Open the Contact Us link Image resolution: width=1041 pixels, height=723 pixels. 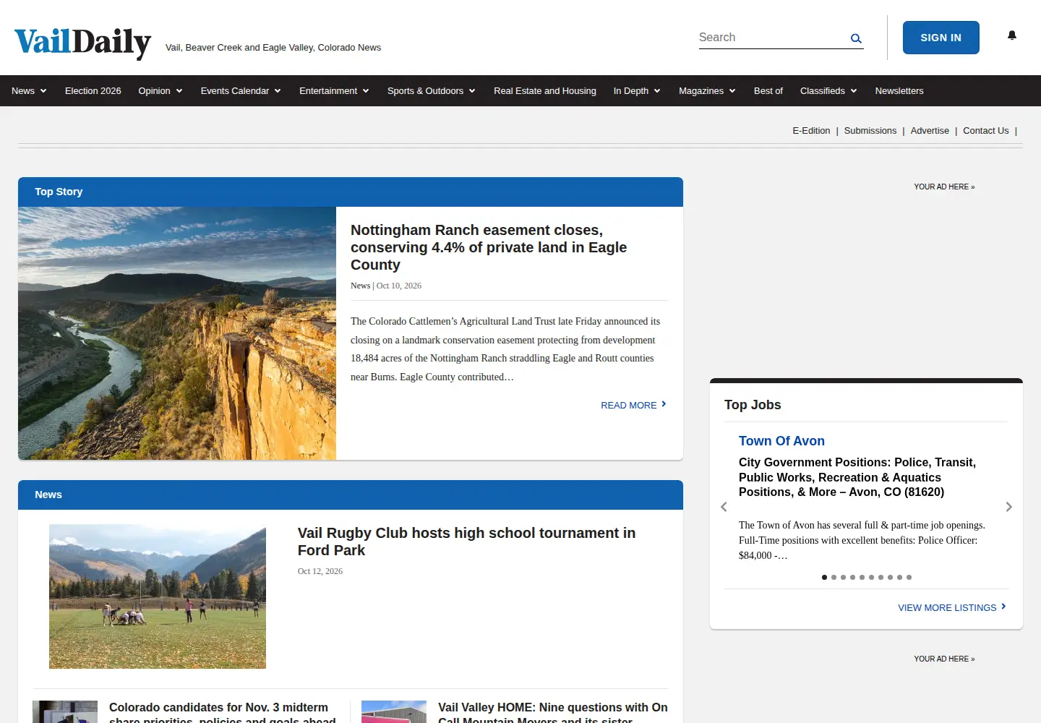tap(986, 131)
